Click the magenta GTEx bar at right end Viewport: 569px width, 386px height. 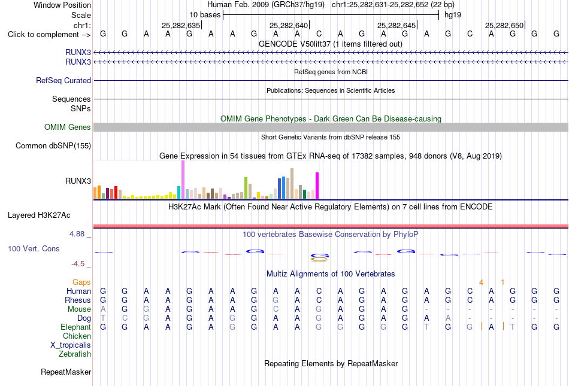click(317, 186)
